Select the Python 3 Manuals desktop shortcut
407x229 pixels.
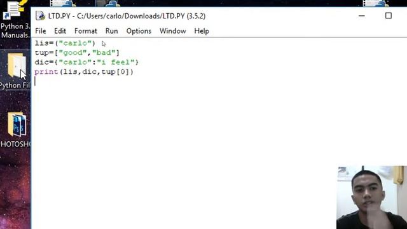click(x=15, y=20)
